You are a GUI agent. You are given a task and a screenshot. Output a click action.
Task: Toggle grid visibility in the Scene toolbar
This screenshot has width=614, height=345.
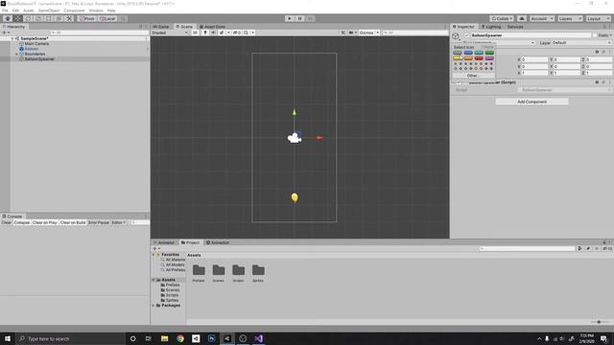click(247, 33)
